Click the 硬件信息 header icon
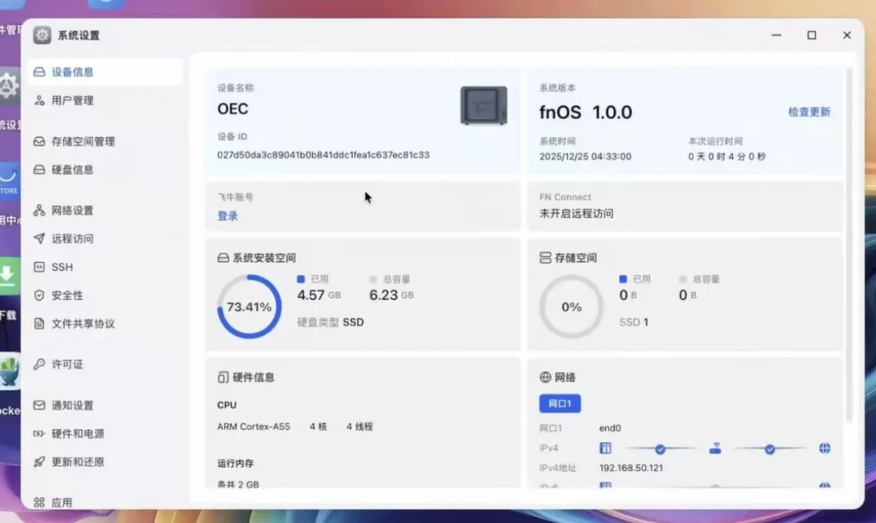 click(223, 377)
